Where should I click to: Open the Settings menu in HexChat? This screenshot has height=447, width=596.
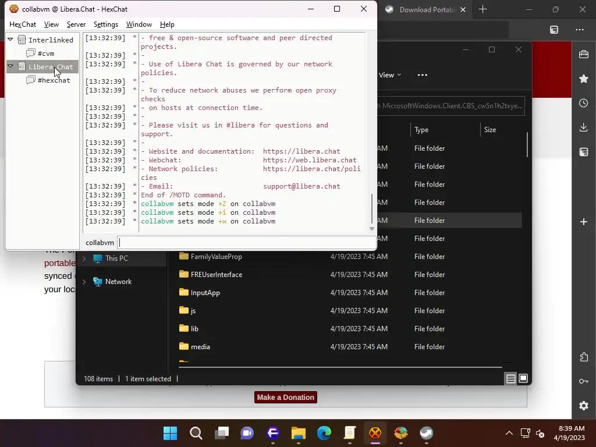[x=106, y=24]
